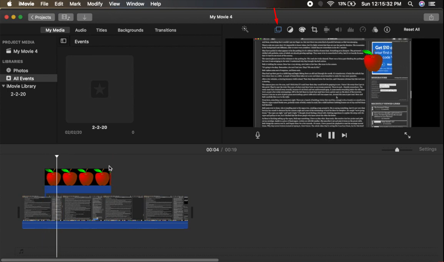Open the File menu
444x262 pixels.
coord(44,4)
